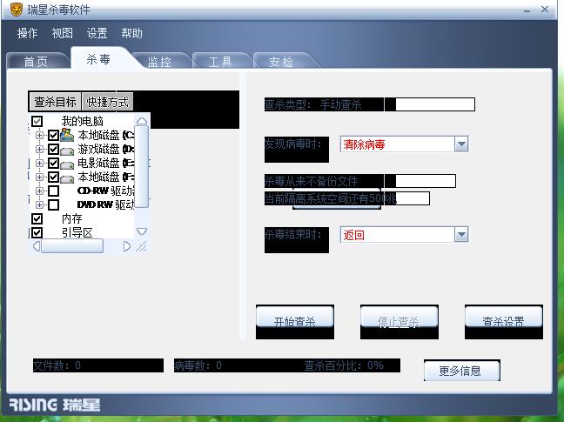Expand the 本地磁盘 F: tree node
Screen dimensions: 564x422
click(39, 177)
